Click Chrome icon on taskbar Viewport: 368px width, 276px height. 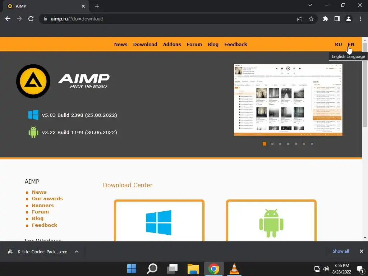tap(213, 268)
